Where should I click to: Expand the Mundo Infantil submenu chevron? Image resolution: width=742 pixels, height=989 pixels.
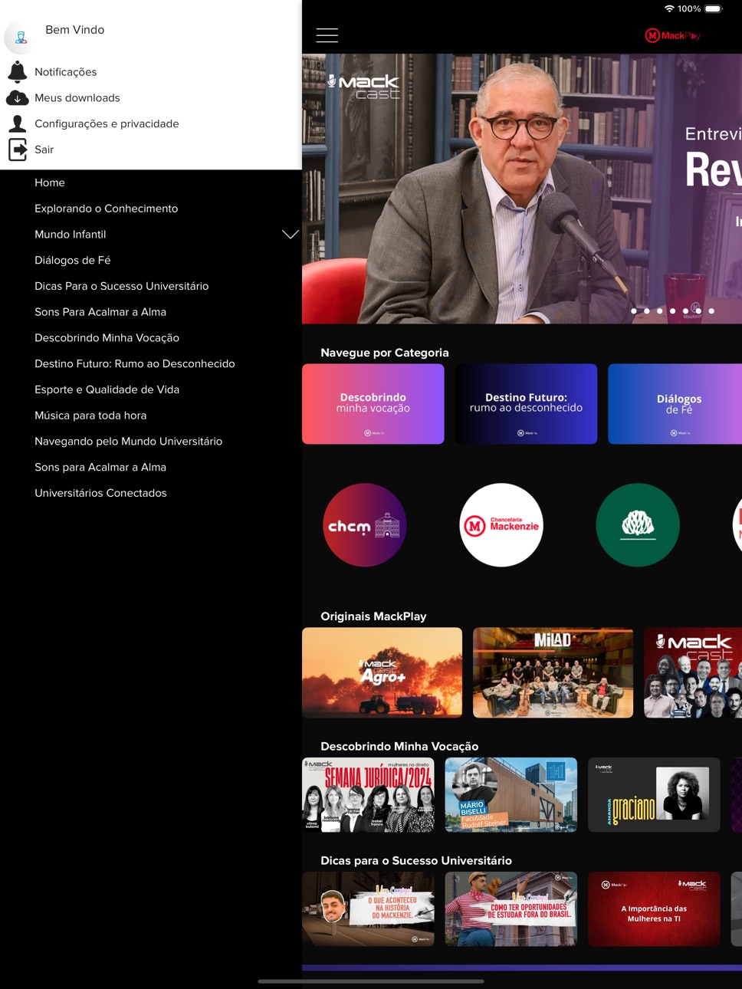290,235
